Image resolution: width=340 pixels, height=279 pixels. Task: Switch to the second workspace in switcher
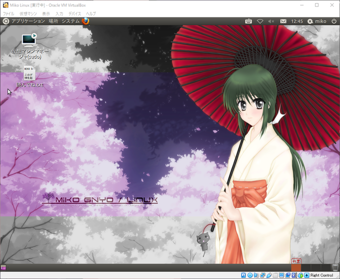[306, 267]
